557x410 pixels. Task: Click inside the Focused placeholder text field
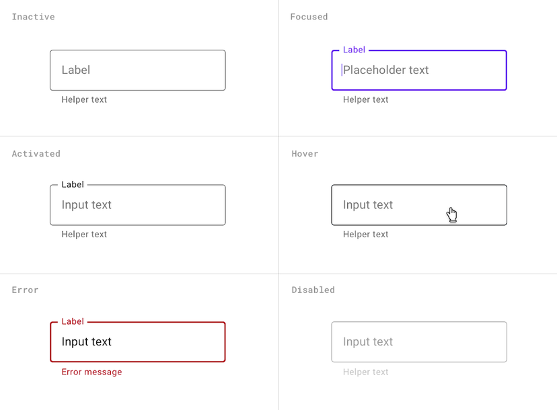point(418,70)
